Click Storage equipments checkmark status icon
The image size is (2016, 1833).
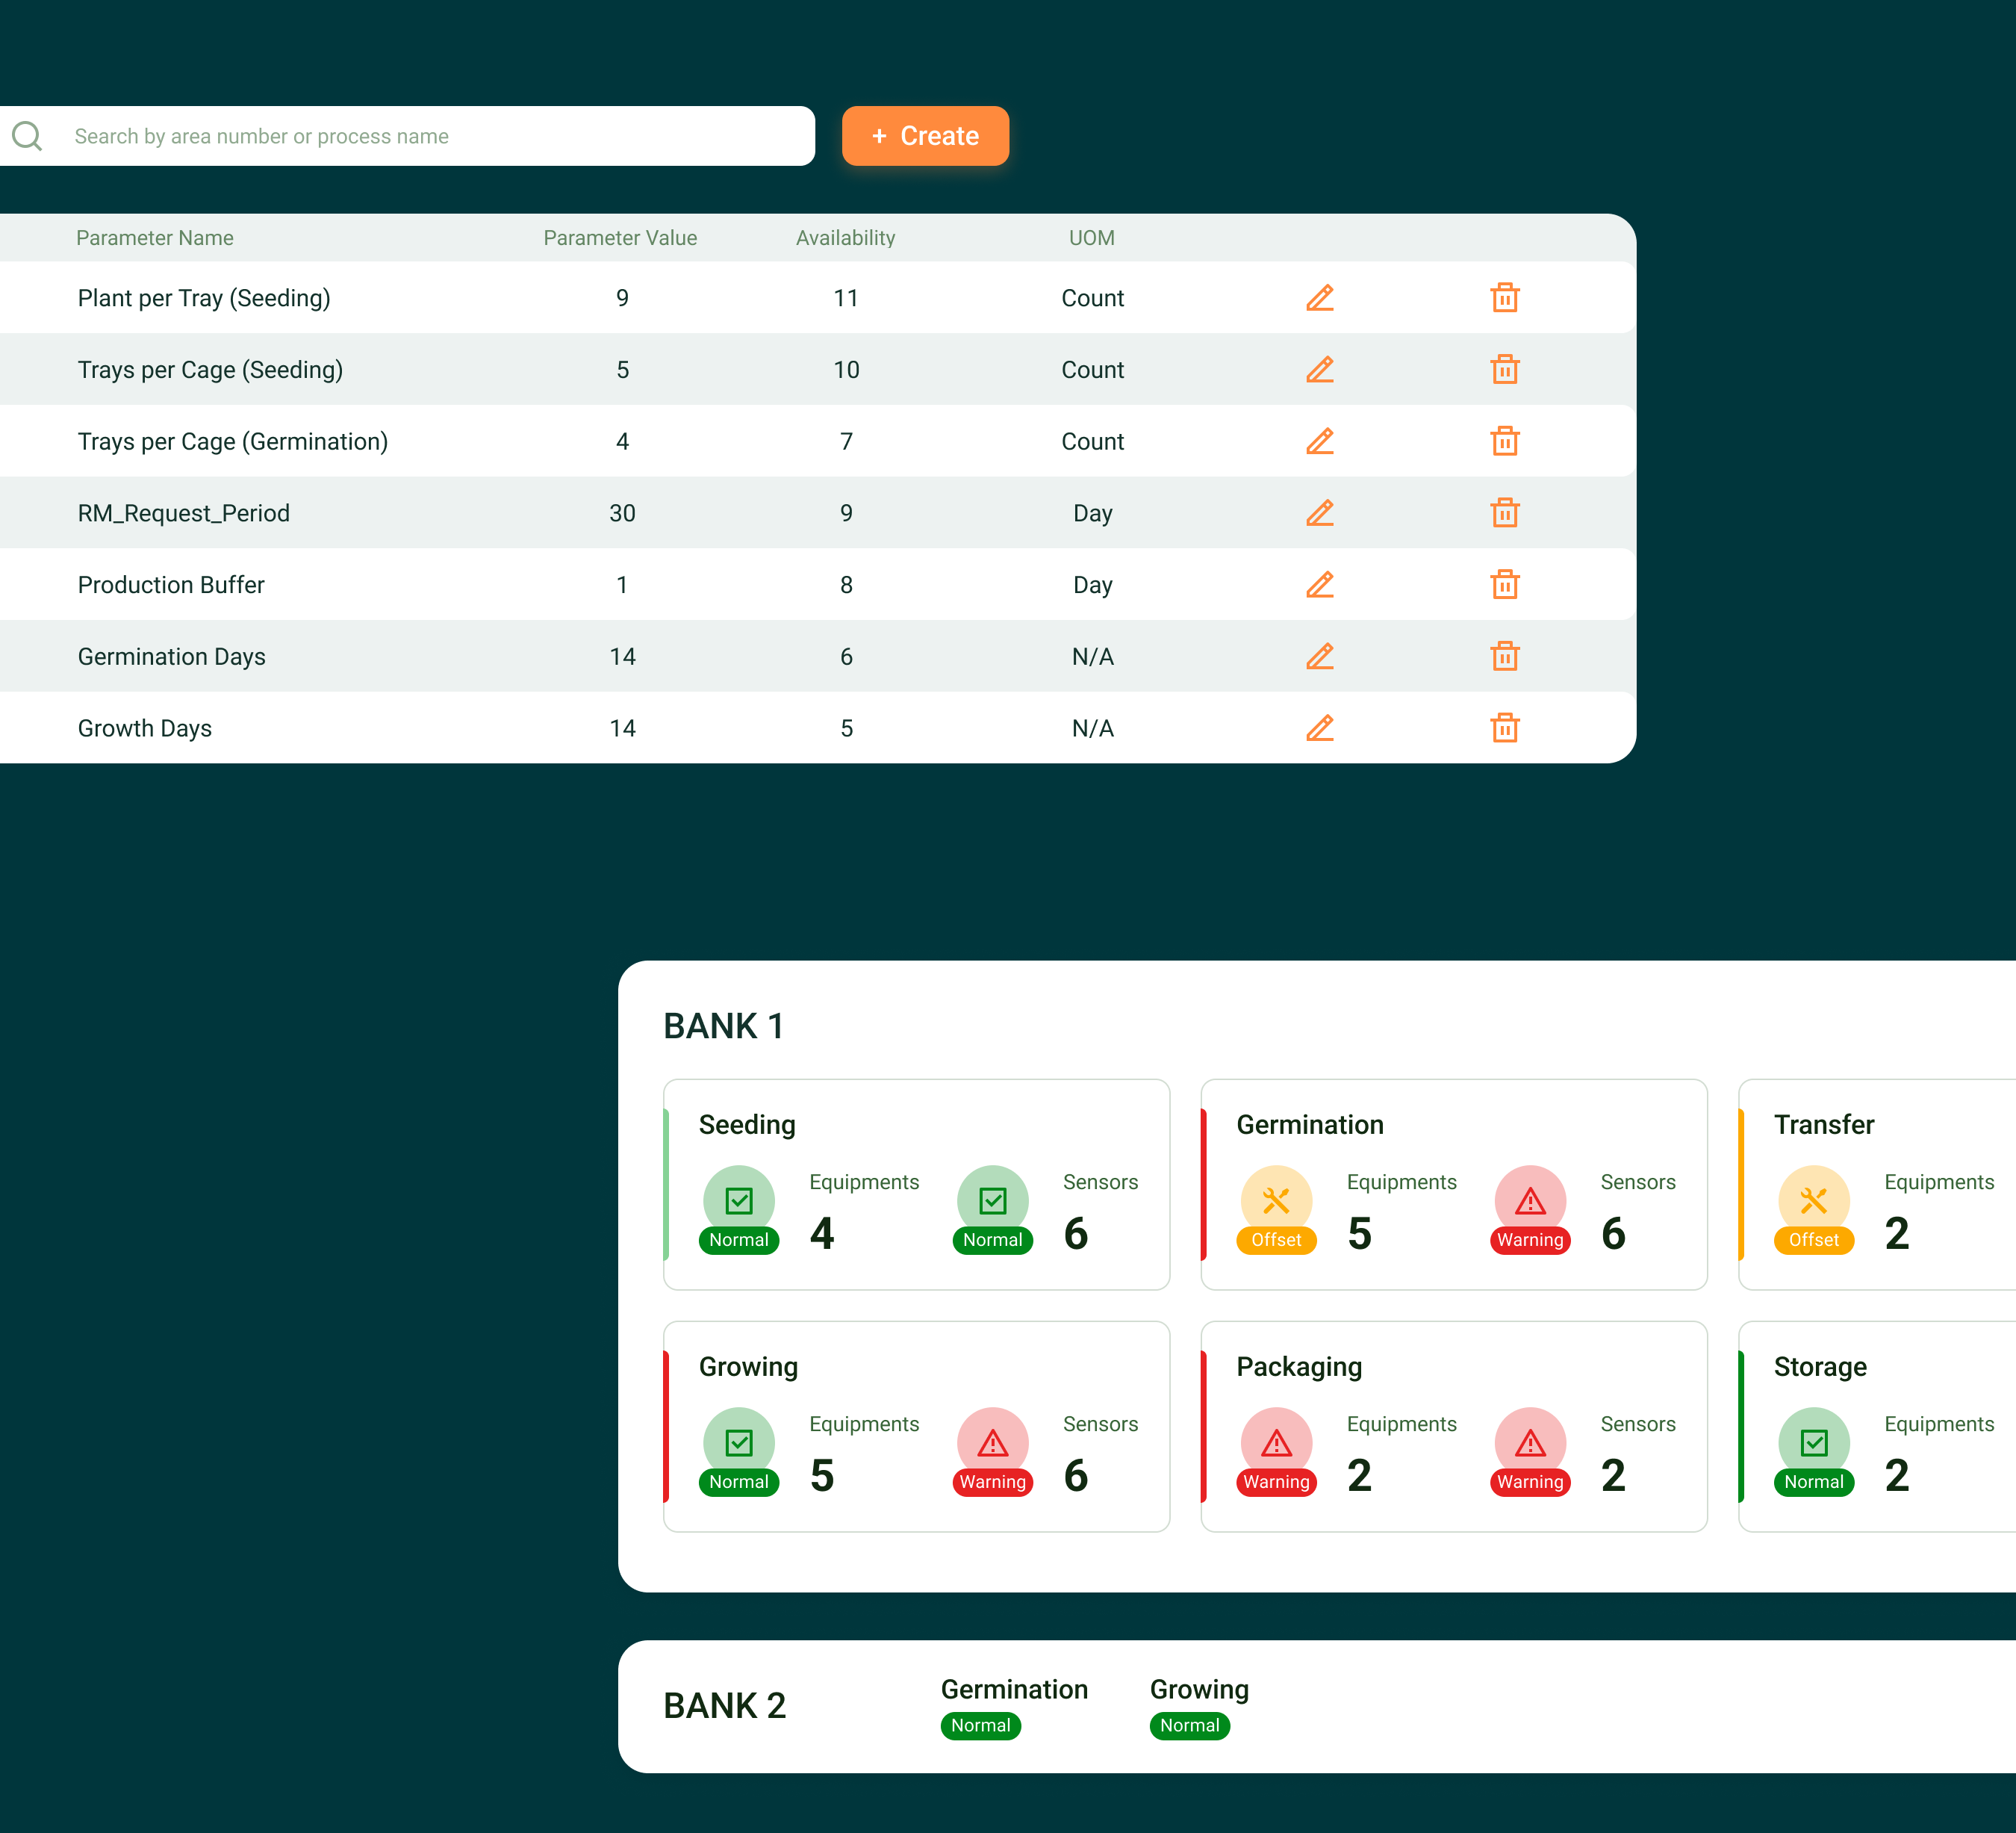[1814, 1443]
